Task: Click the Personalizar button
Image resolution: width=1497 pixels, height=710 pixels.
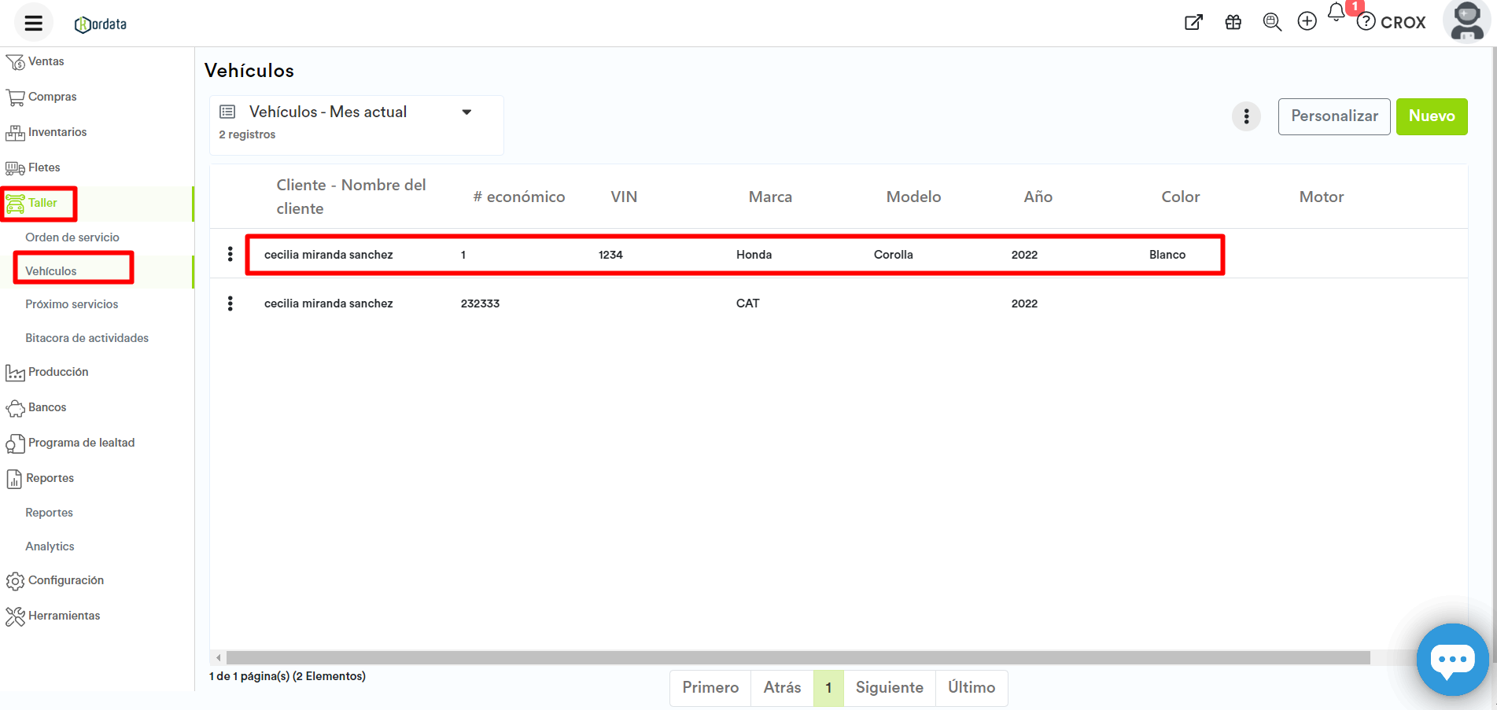Action: (1333, 116)
